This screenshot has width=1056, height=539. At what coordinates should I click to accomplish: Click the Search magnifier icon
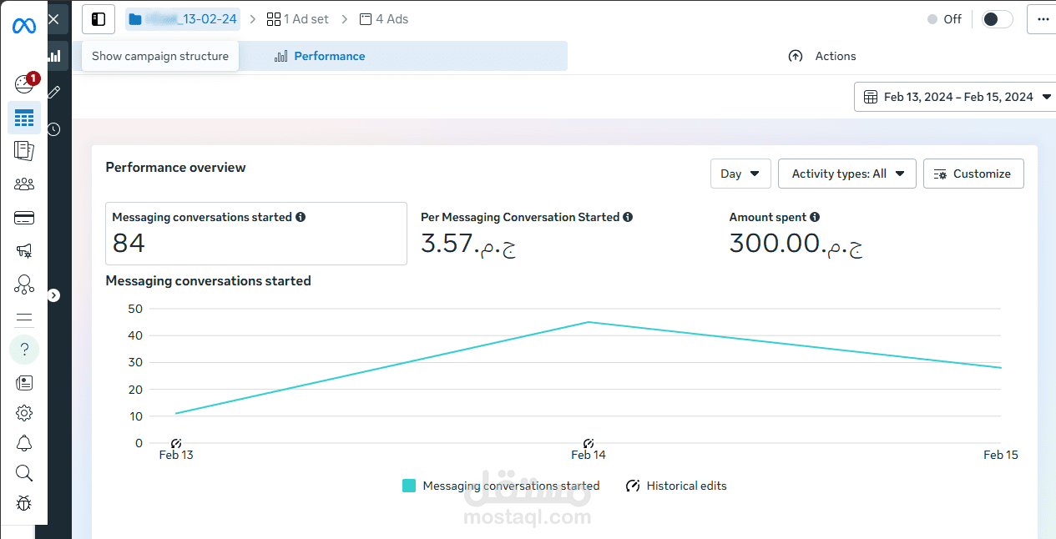coord(24,473)
